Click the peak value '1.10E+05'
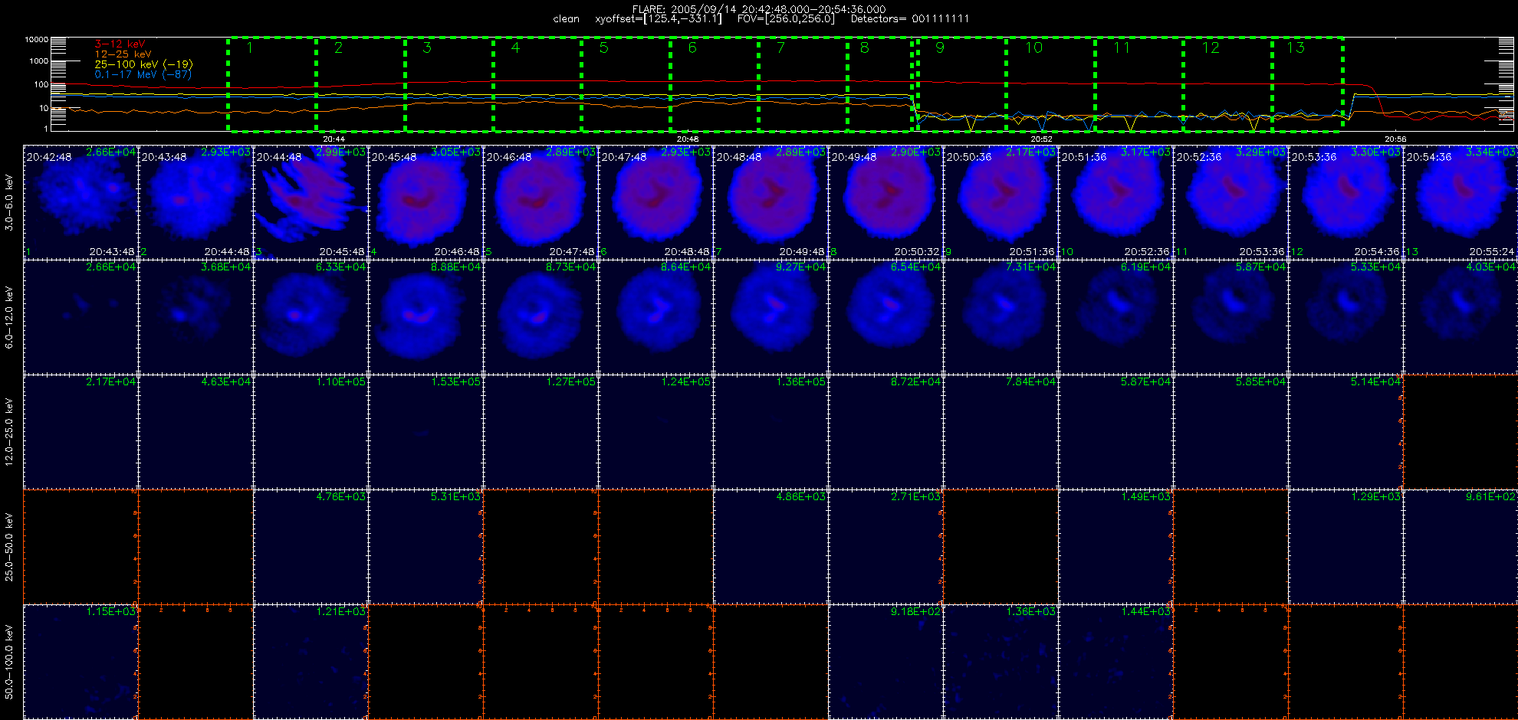The width and height of the screenshot is (1518, 720). click(x=341, y=381)
